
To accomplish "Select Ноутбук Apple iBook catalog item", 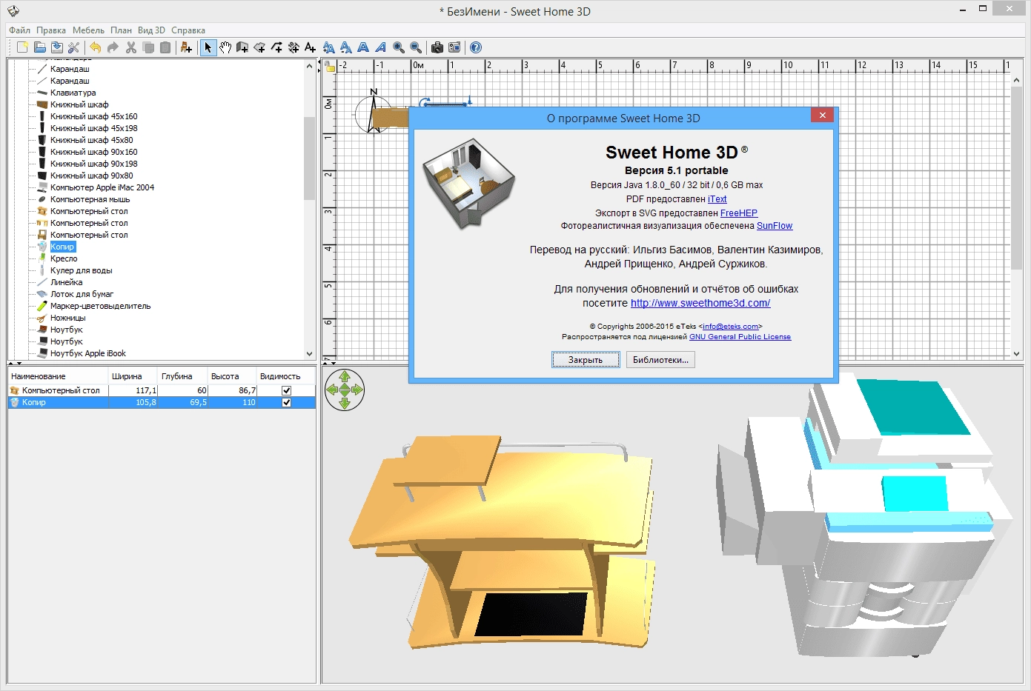I will pos(87,353).
